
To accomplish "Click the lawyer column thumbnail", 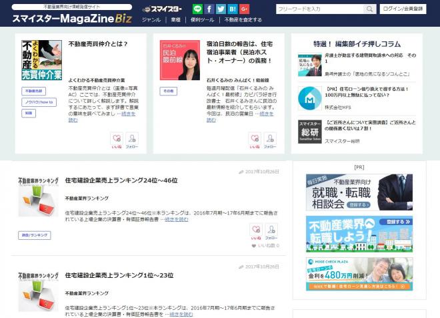I will [x=310, y=65].
